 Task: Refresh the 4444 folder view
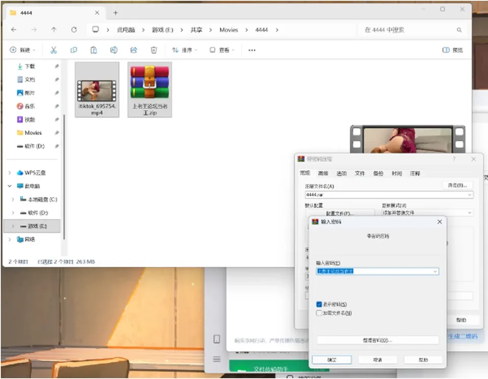pos(74,29)
